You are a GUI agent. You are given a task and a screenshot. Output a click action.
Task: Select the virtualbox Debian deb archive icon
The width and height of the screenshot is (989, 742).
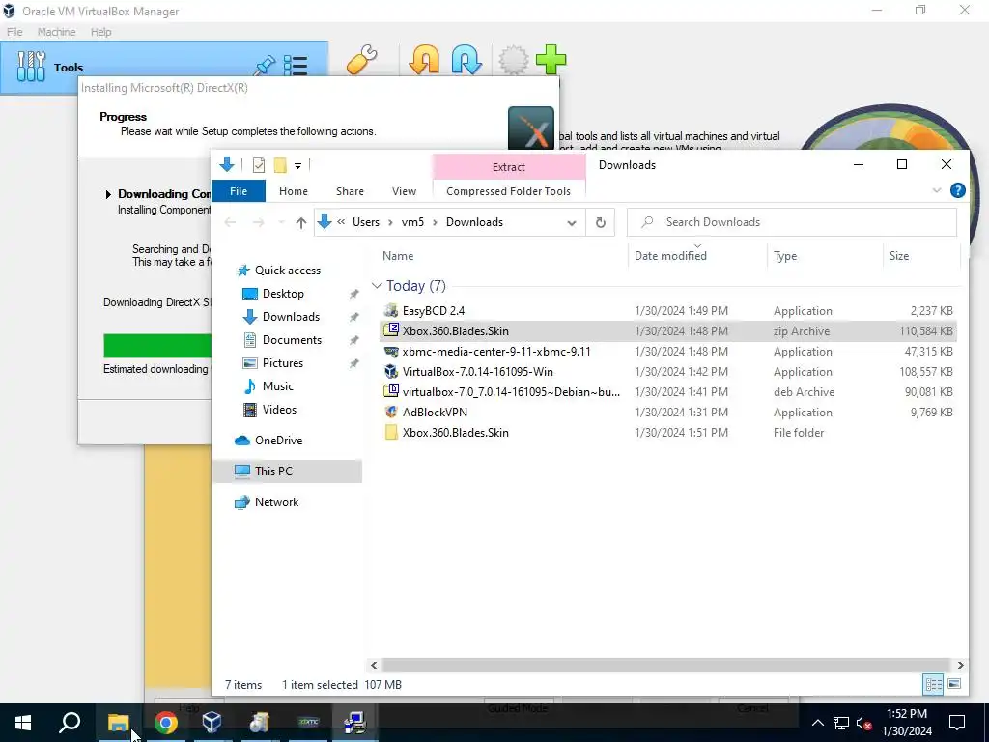click(391, 391)
